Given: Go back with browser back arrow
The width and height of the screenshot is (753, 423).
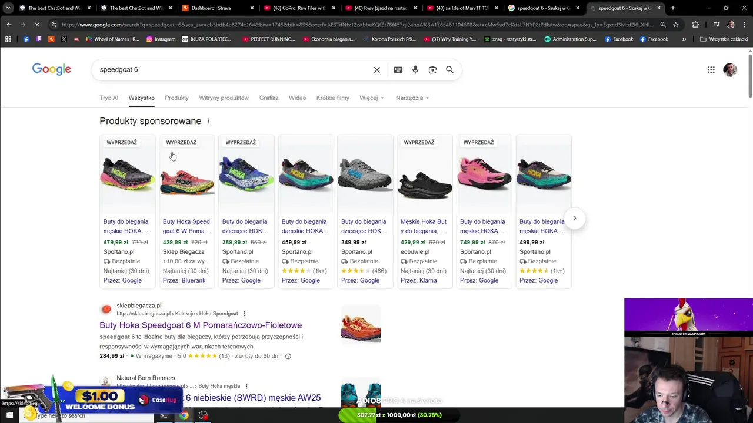Looking at the screenshot, I should tap(9, 25).
